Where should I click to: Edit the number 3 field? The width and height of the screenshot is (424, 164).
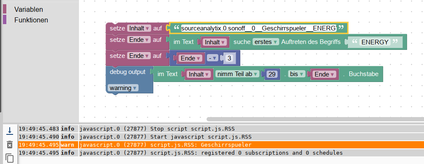(229, 58)
